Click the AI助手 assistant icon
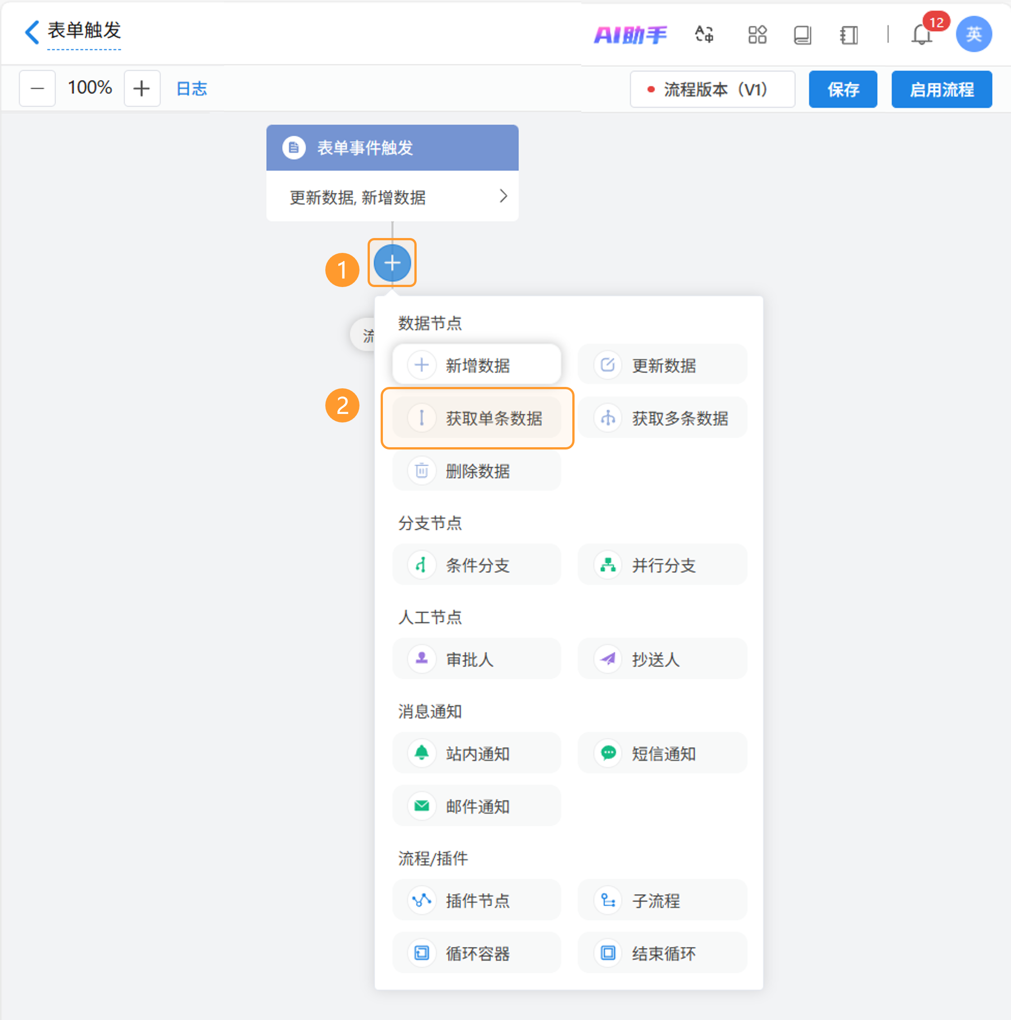This screenshot has height=1020, width=1011. click(x=630, y=36)
